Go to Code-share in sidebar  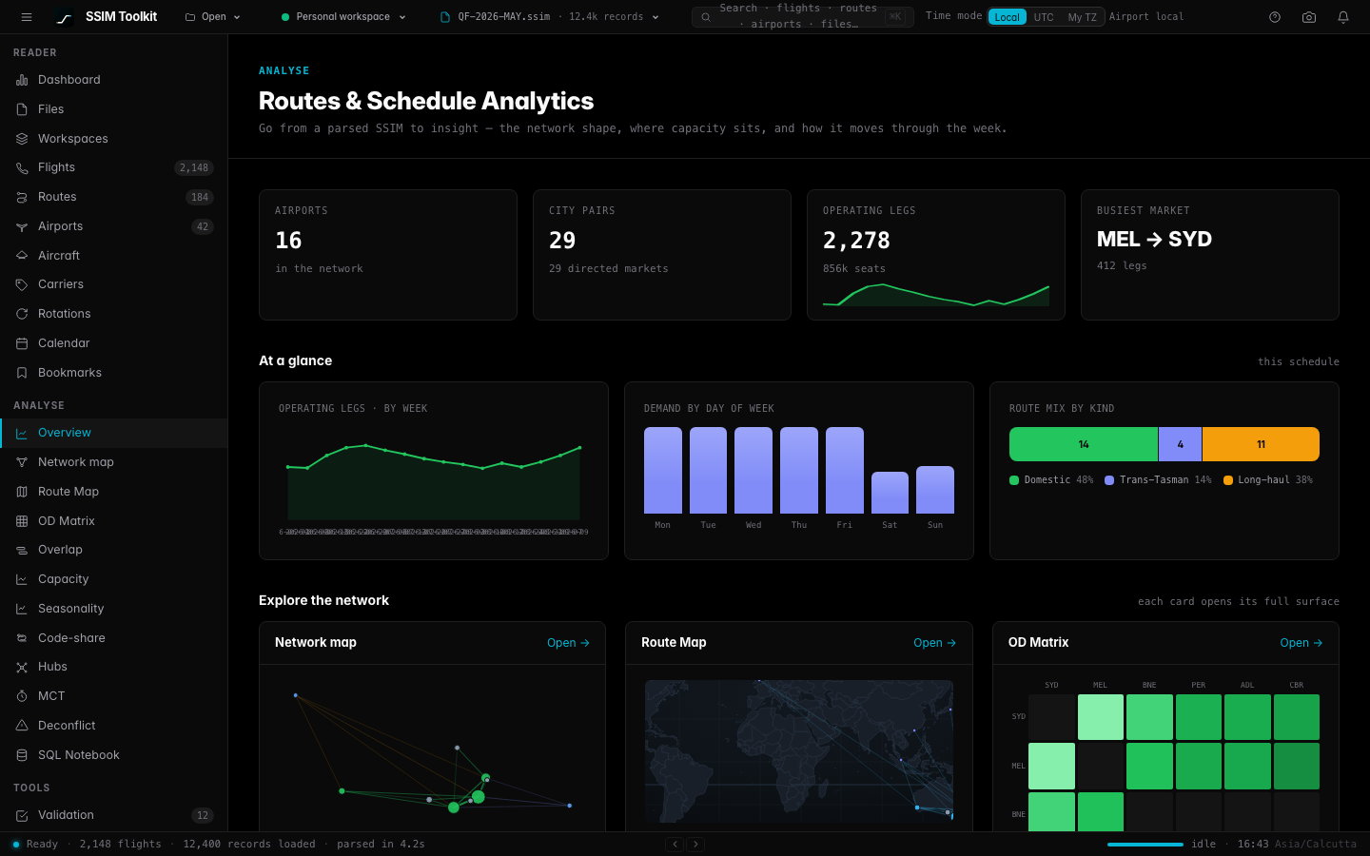(114, 638)
